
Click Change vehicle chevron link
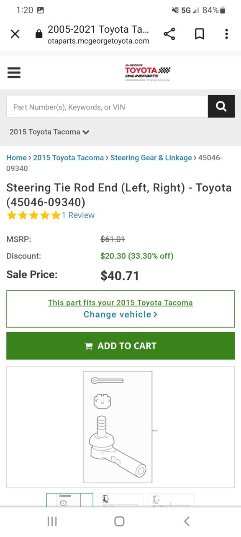[120, 315]
